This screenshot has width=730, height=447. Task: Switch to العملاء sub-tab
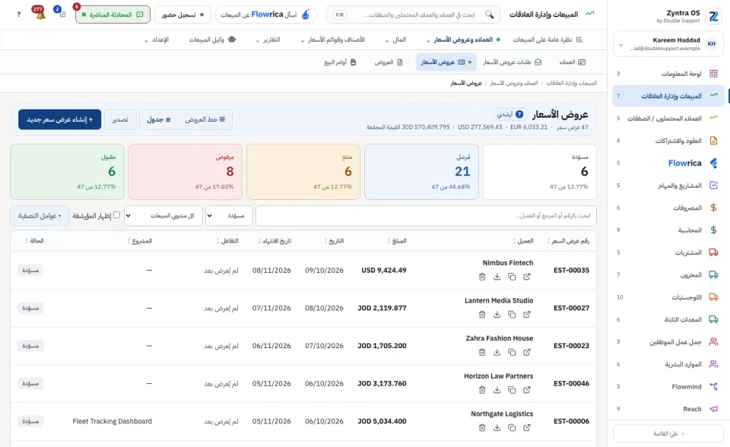coord(572,62)
